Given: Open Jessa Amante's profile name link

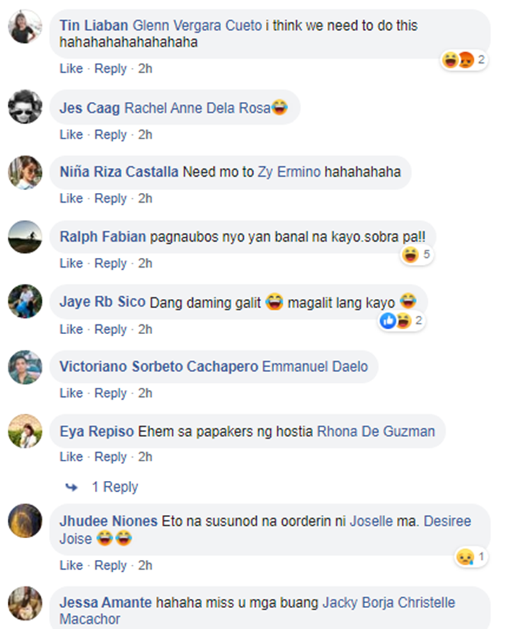Looking at the screenshot, I should 105,602.
